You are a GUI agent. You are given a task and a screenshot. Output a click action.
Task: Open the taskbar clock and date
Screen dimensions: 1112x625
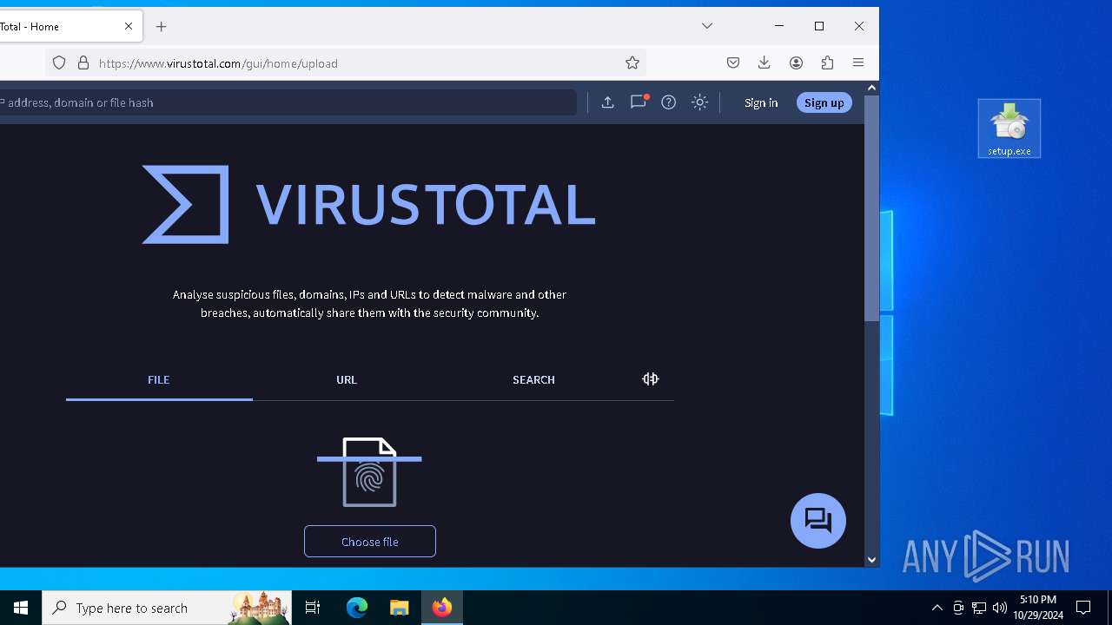1038,608
